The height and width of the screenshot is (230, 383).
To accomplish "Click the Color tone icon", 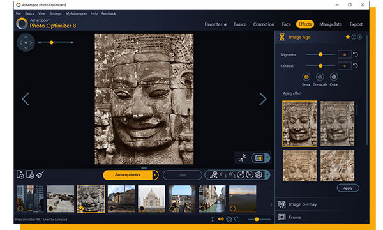I will (334, 77).
